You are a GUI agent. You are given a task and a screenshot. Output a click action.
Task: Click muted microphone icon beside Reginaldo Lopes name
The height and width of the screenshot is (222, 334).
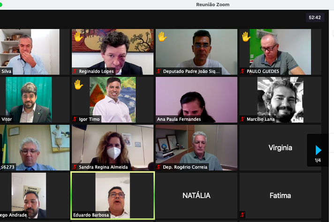75,71
